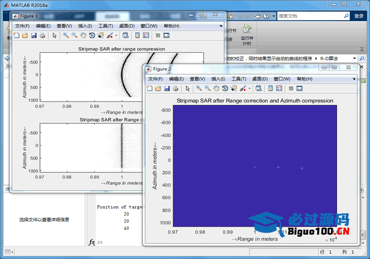Screen dimensions: 370x259
Task: Activate Zoom Out tool in Figure 2
Action: coord(208,89)
